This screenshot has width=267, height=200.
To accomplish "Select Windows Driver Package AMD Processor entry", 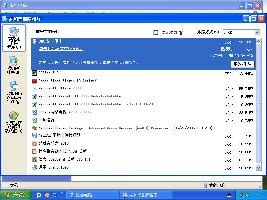I will click(x=143, y=128).
